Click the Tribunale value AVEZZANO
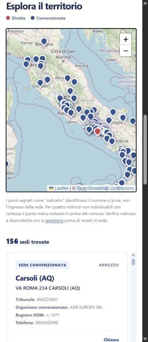This screenshot has width=148, height=342. [x=47, y=299]
